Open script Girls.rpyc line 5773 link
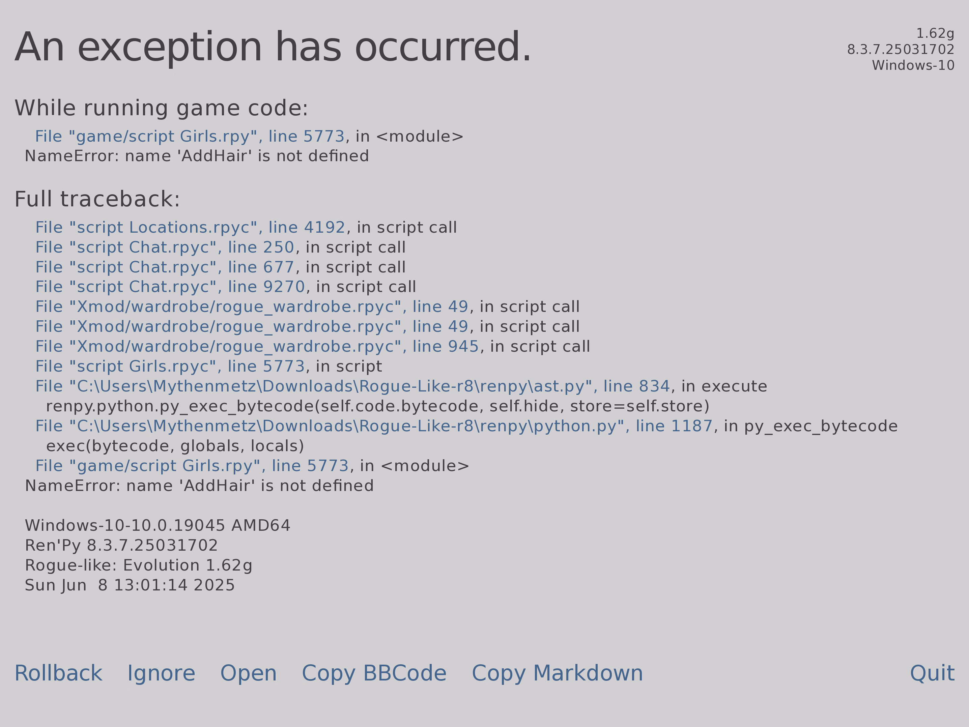969x727 pixels. [x=170, y=367]
